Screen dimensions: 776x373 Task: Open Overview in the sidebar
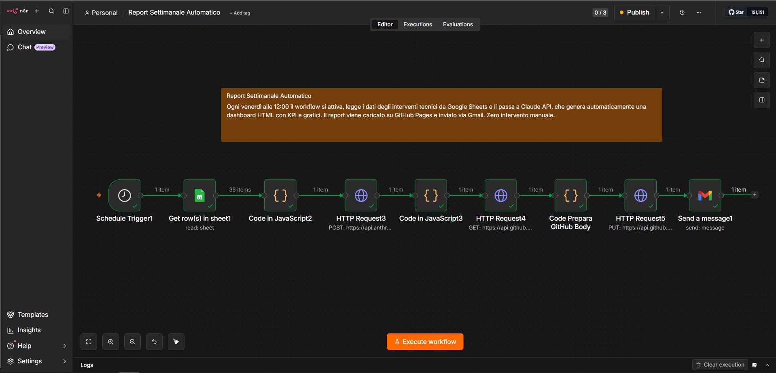36,32
